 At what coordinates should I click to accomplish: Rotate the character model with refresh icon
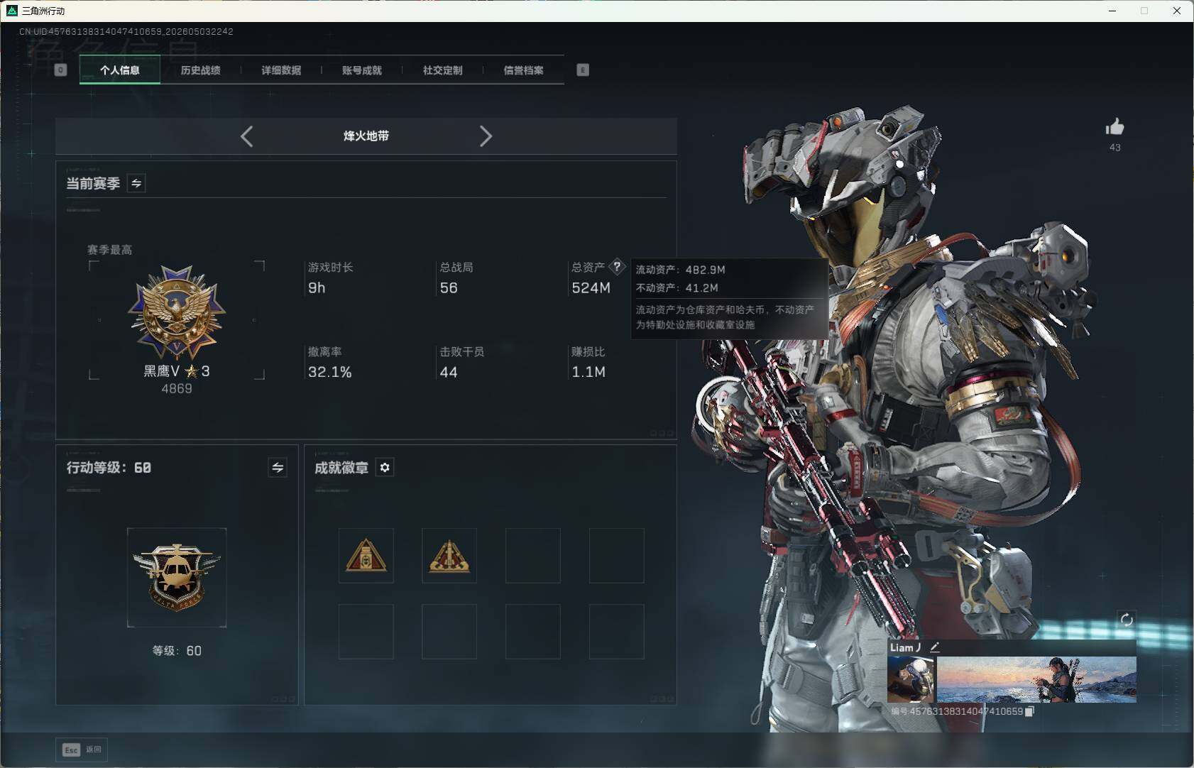[1127, 620]
